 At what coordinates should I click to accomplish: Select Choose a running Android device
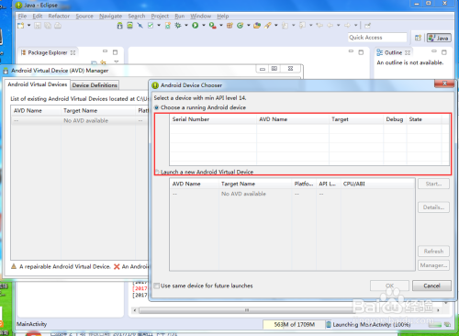pyautogui.click(x=157, y=107)
